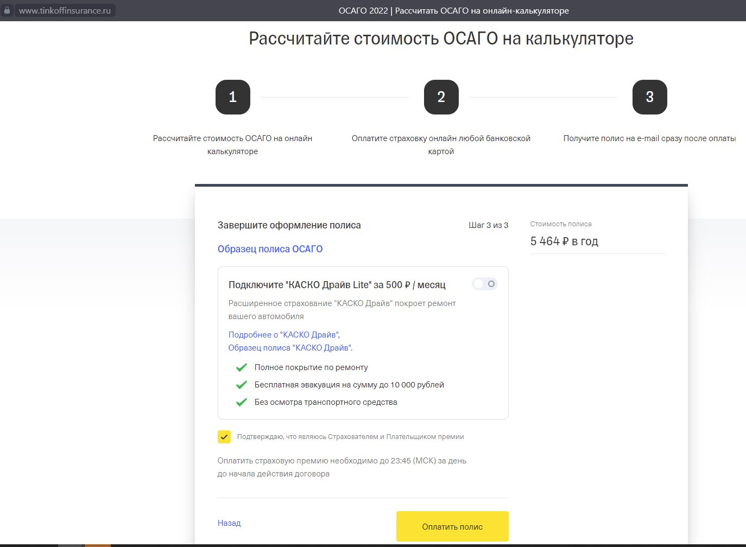Click the padlock security icon in the address bar

click(x=8, y=10)
